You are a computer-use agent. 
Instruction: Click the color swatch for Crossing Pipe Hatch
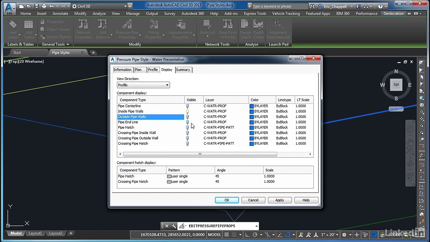pos(252,144)
